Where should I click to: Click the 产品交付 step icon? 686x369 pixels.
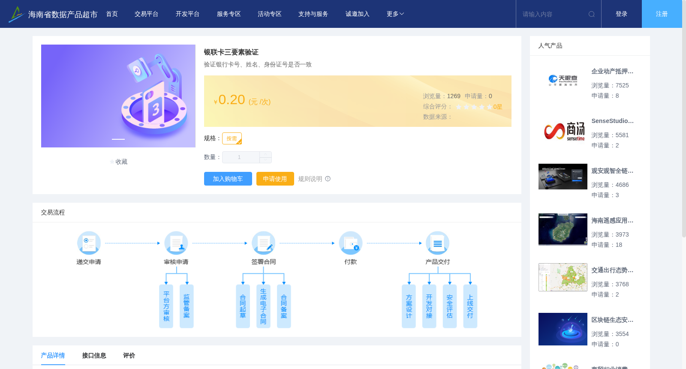click(438, 243)
